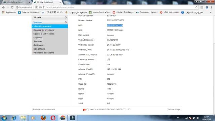
Task: Select Informations Appareil menu item
Action: point(50,26)
